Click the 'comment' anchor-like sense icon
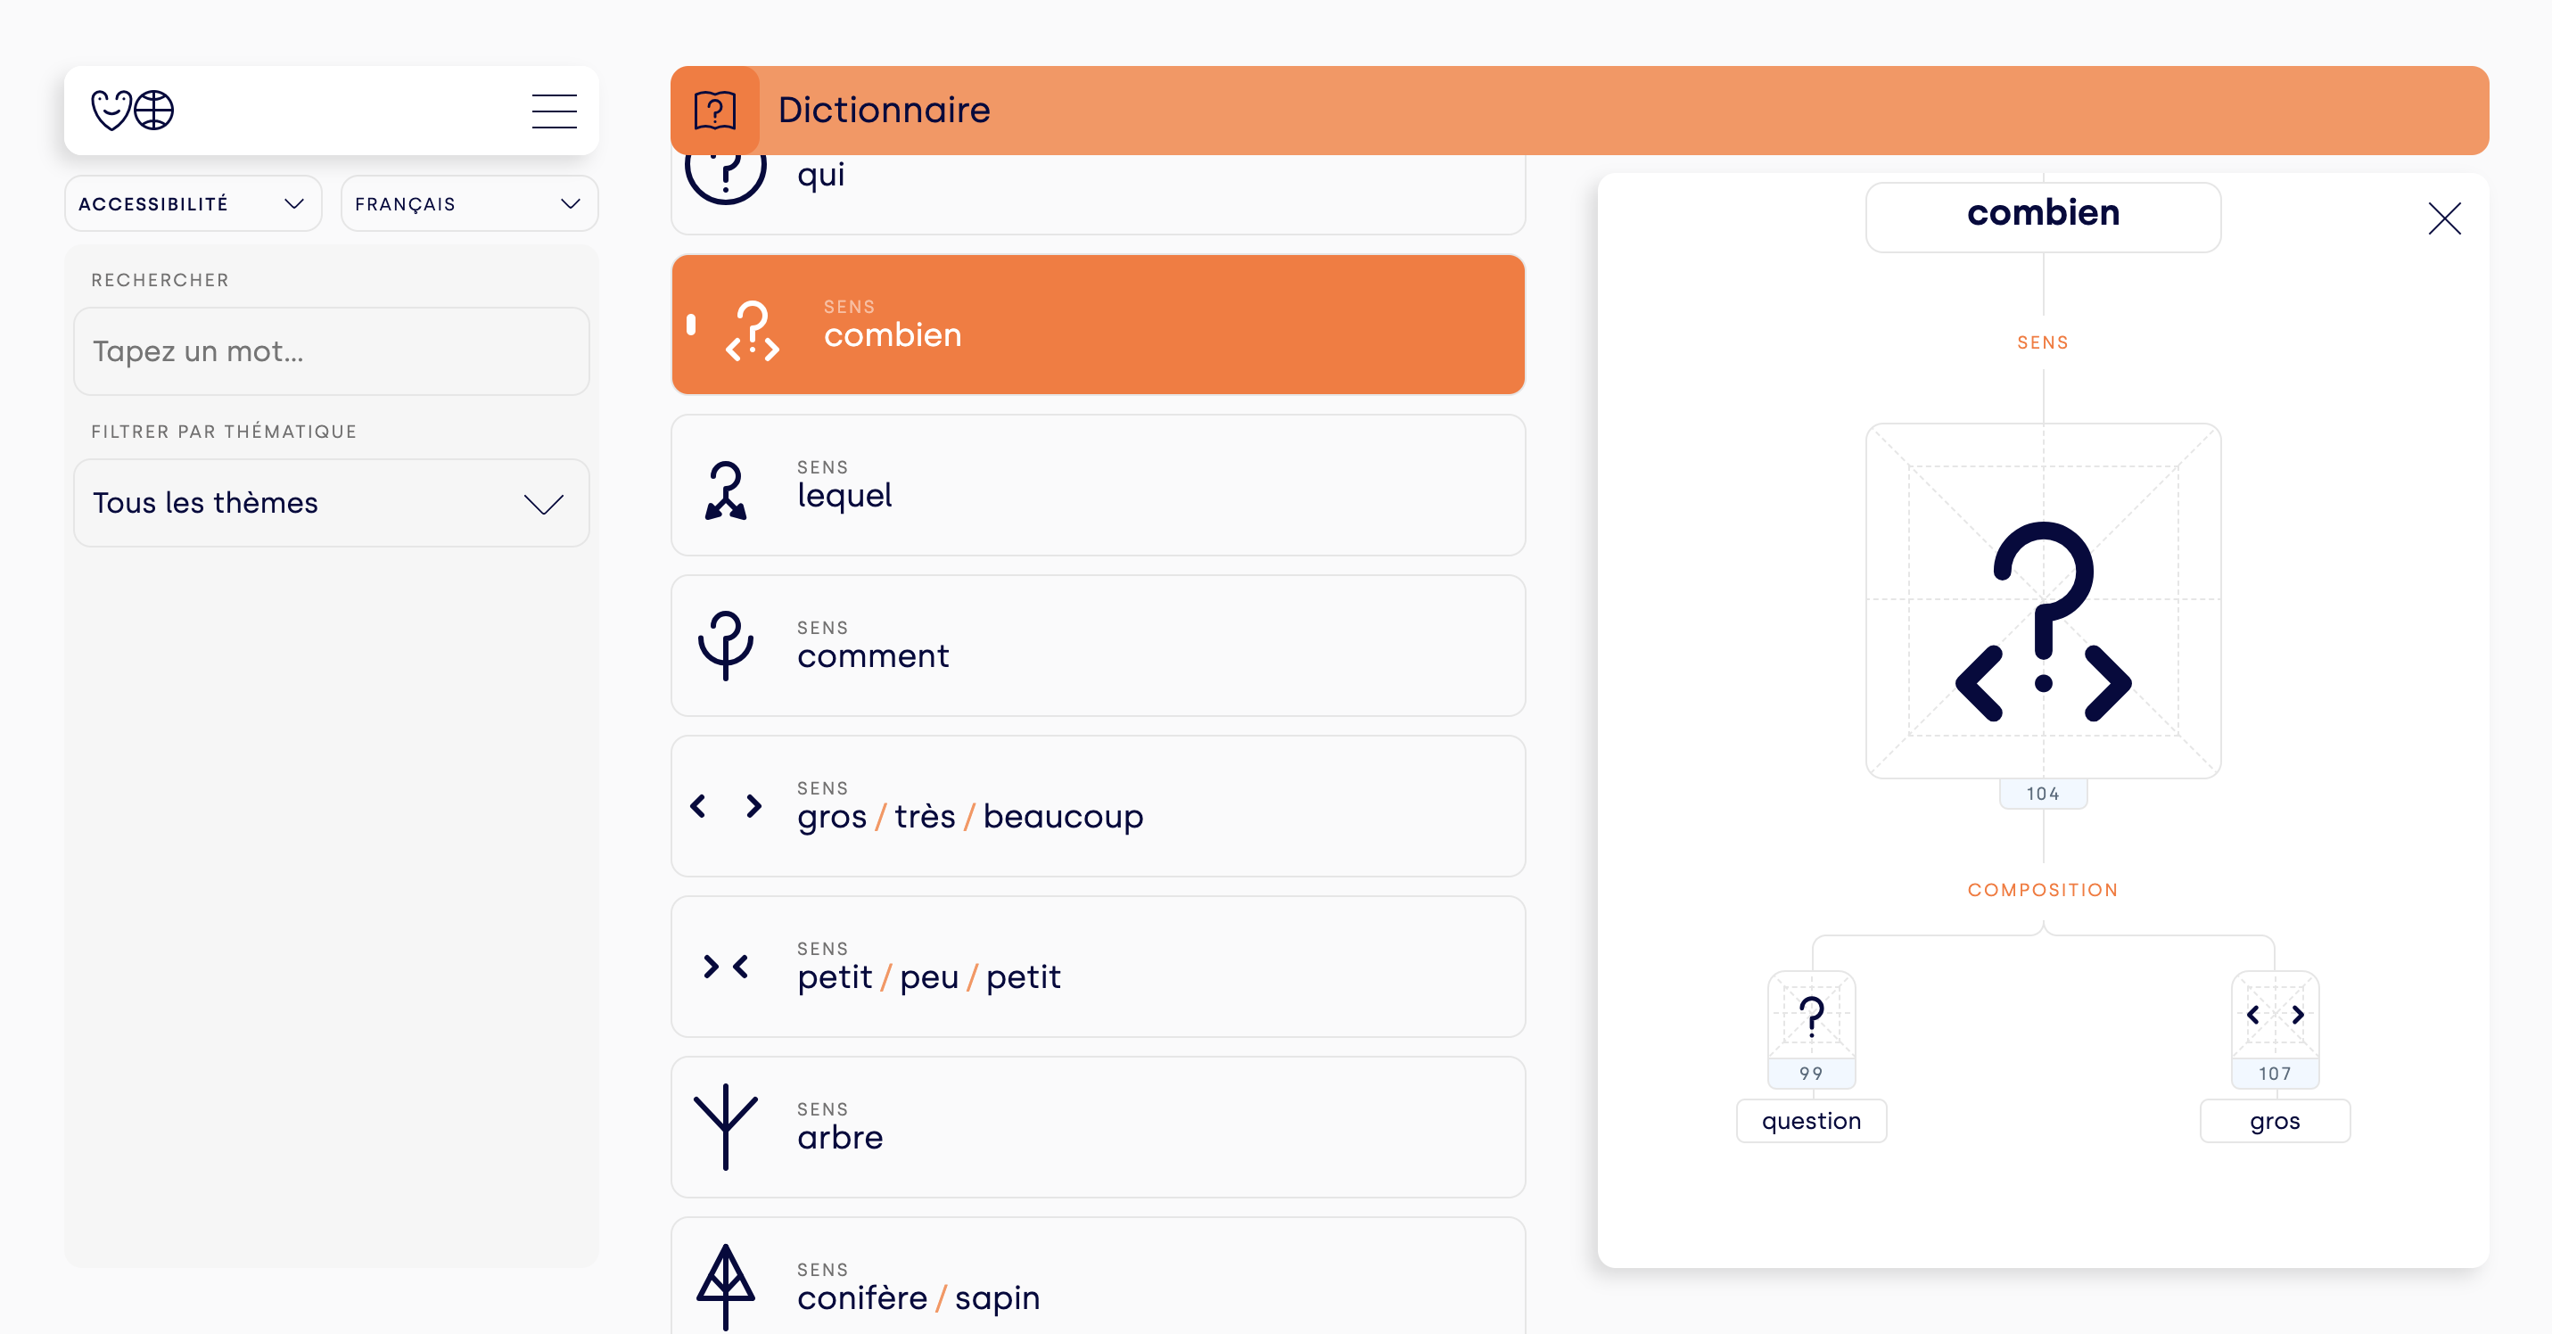This screenshot has height=1334, width=2552. click(728, 645)
